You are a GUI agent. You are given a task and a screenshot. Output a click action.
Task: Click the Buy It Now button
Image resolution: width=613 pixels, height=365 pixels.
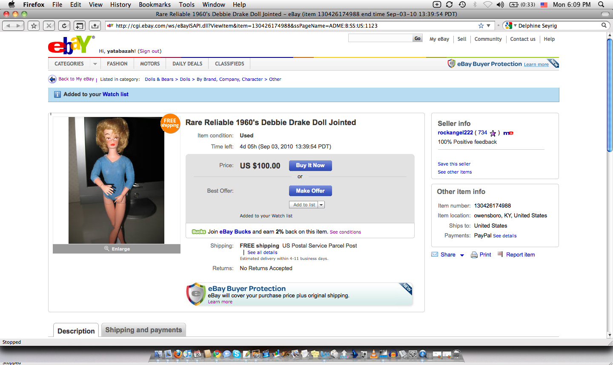(310, 165)
